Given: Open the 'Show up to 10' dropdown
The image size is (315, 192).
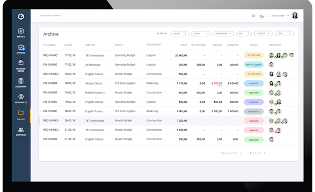Looking at the screenshot, I should point(231,153).
